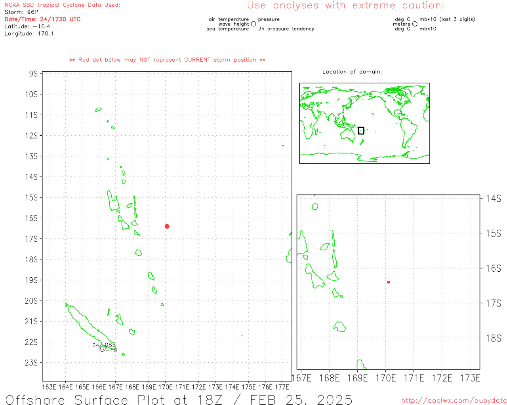The height and width of the screenshot is (405, 507).
Task: Click the small red dot in zoomed map
Action: tap(389, 282)
